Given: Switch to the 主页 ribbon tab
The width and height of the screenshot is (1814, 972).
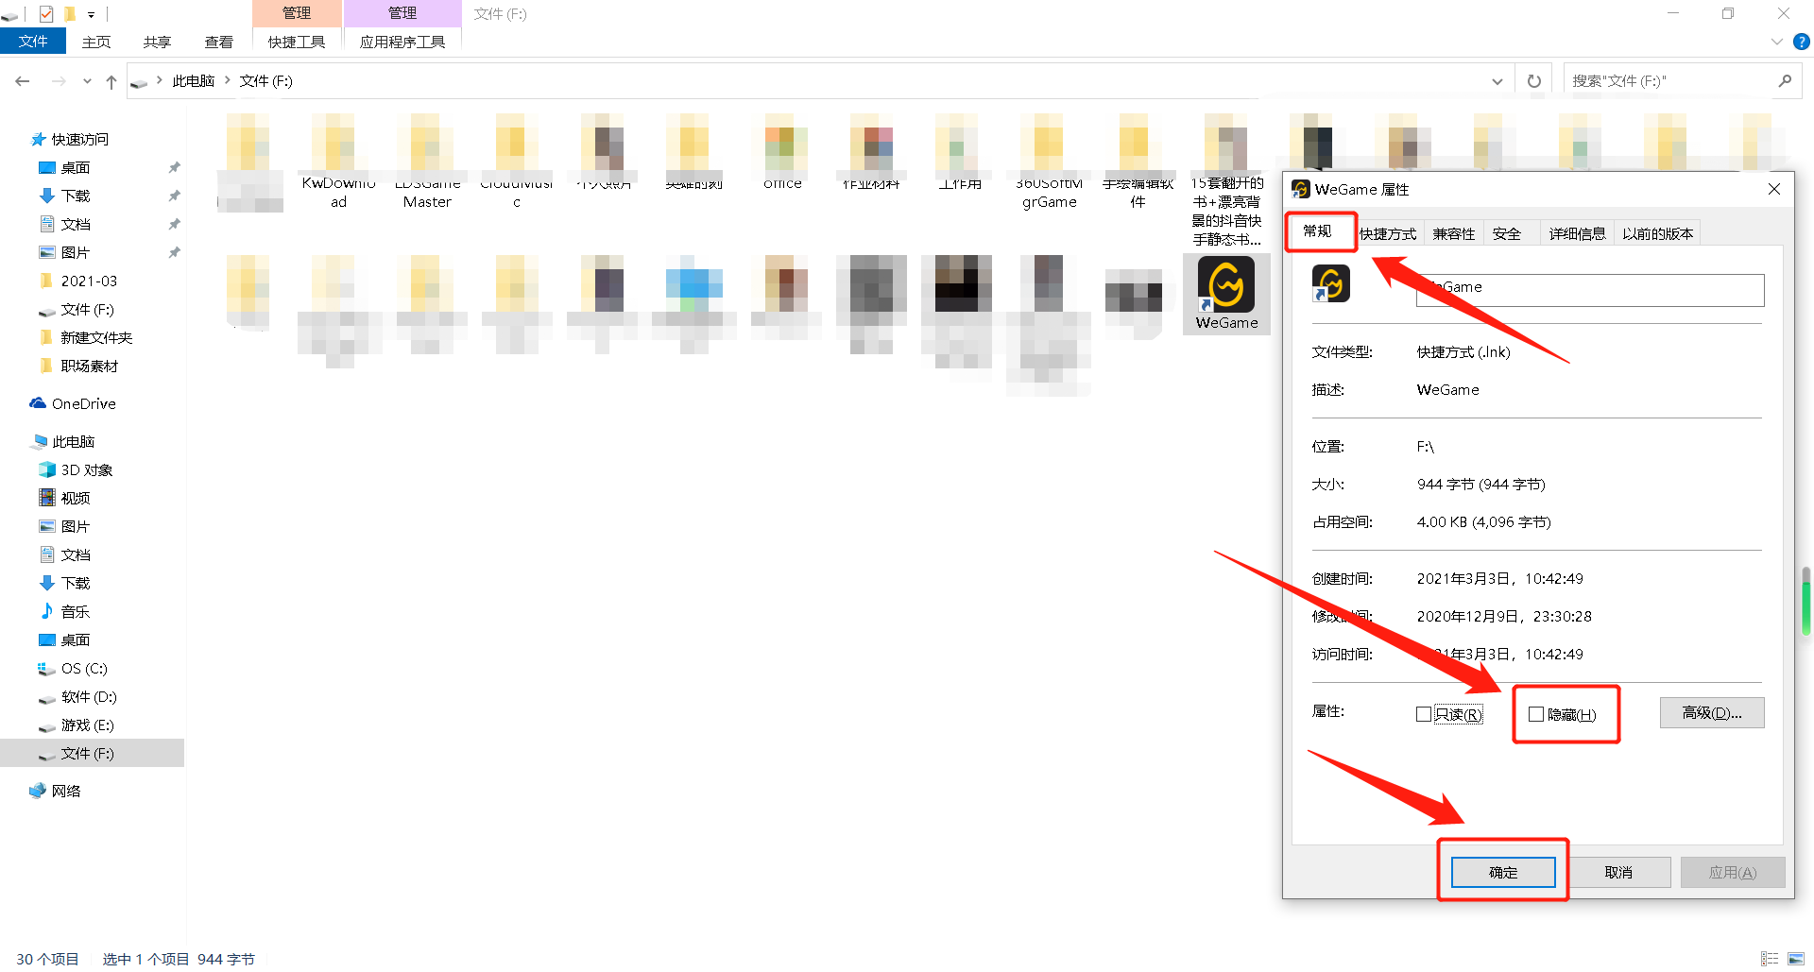Looking at the screenshot, I should point(96,42).
